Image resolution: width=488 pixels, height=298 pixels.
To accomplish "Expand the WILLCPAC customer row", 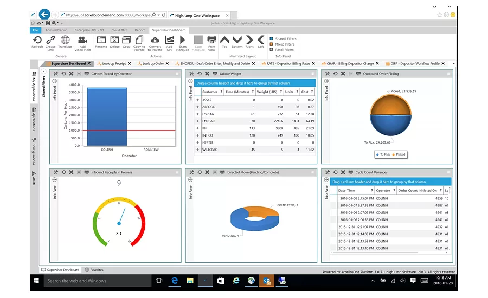I will tap(197, 150).
